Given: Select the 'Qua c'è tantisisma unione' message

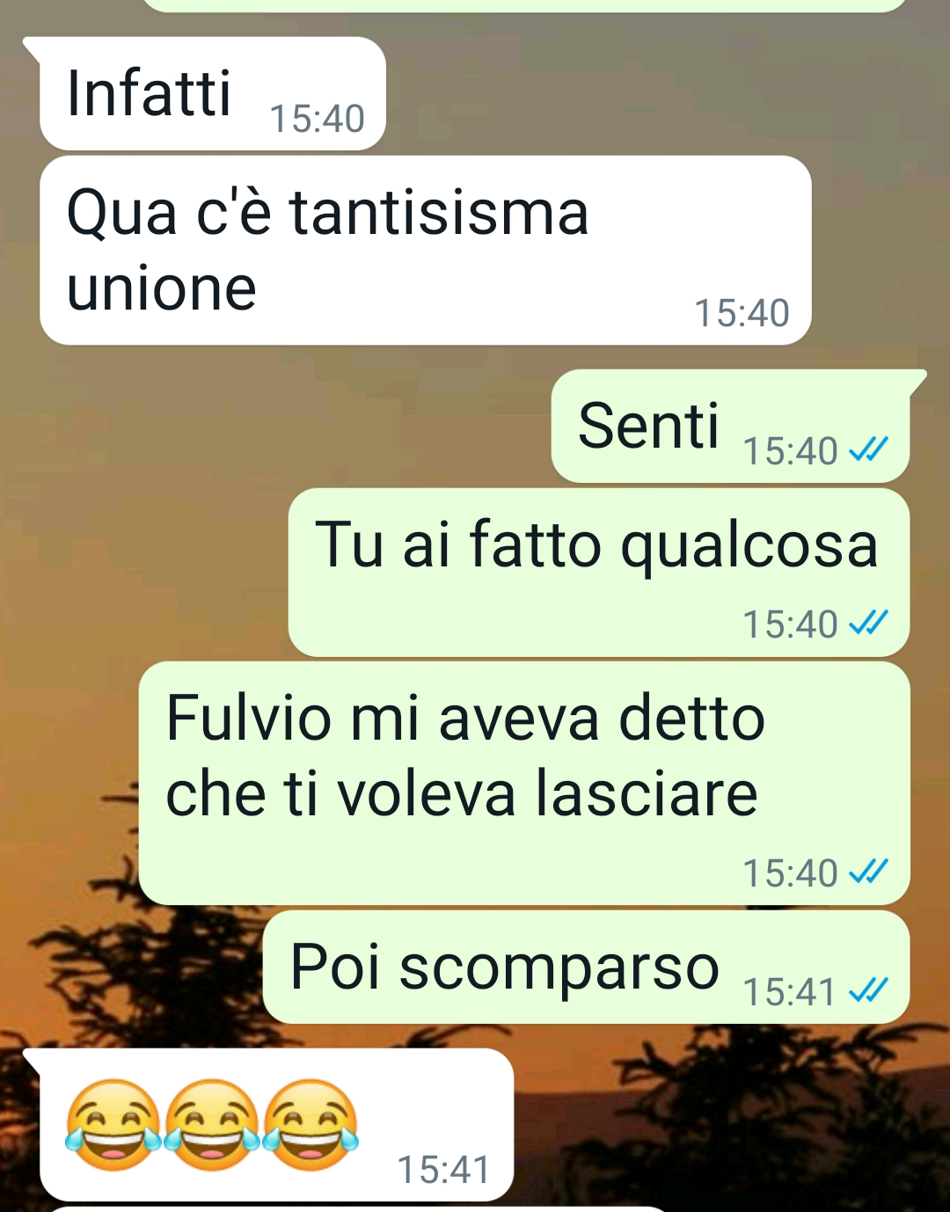Looking at the screenshot, I should pos(425,251).
